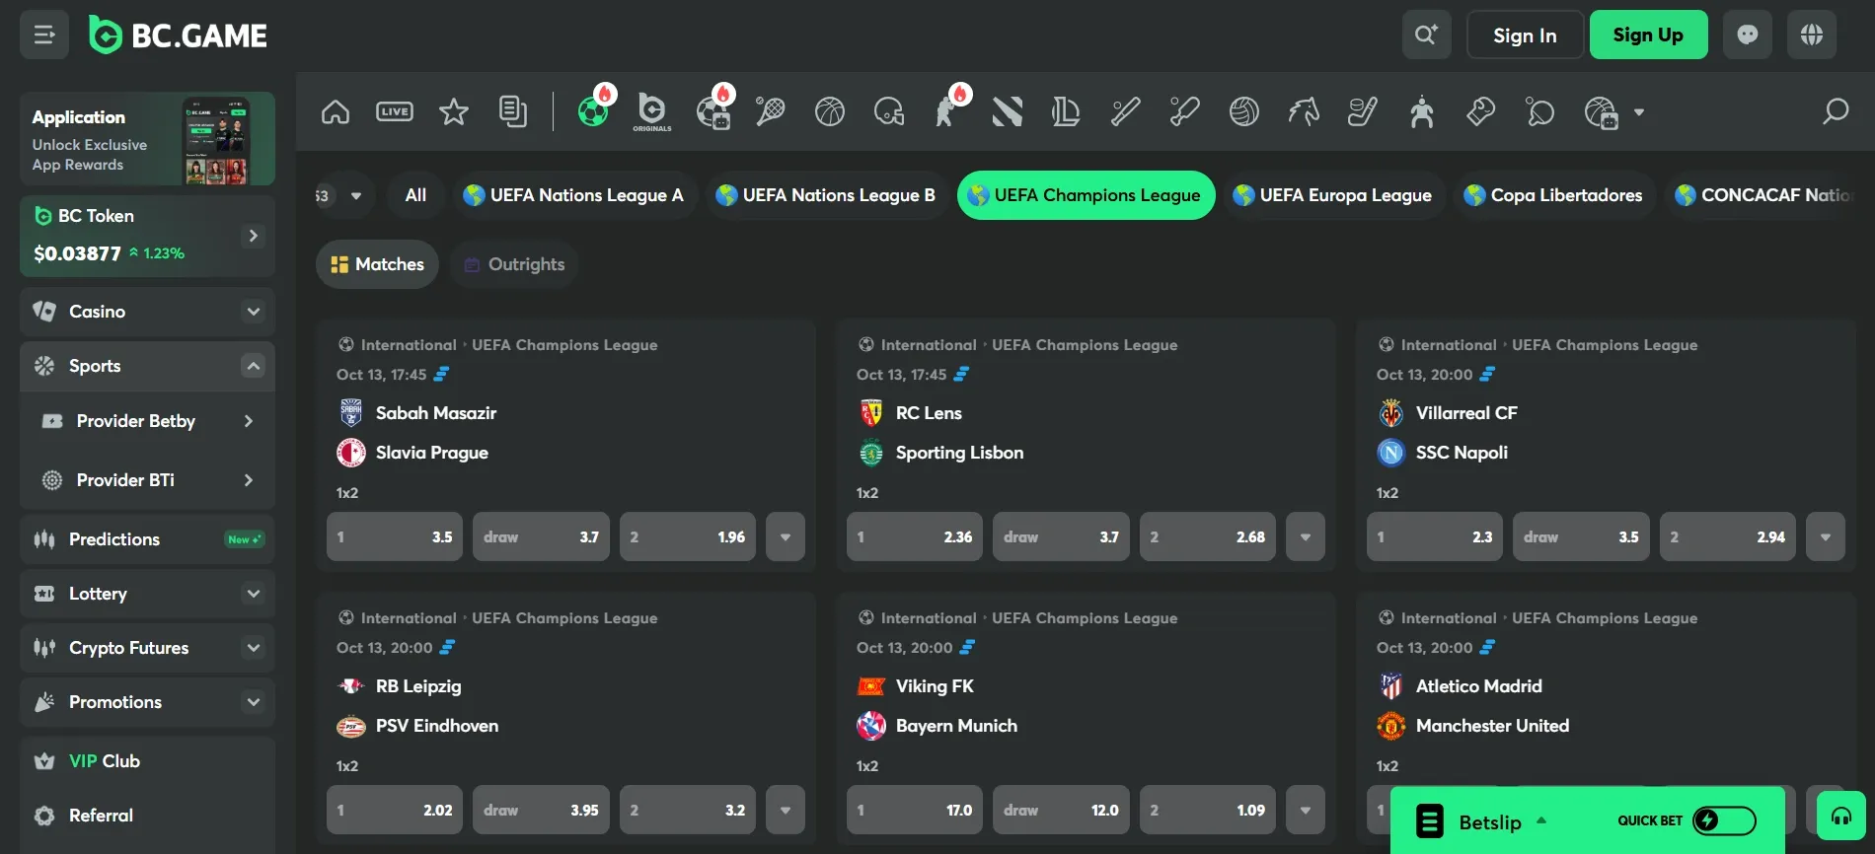Show LIVE events
The height and width of the screenshot is (854, 1875).
[x=395, y=112]
